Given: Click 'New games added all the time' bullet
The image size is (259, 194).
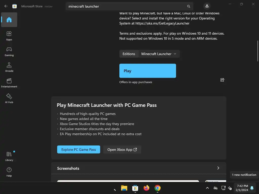Looking at the screenshot, I should point(83,119).
